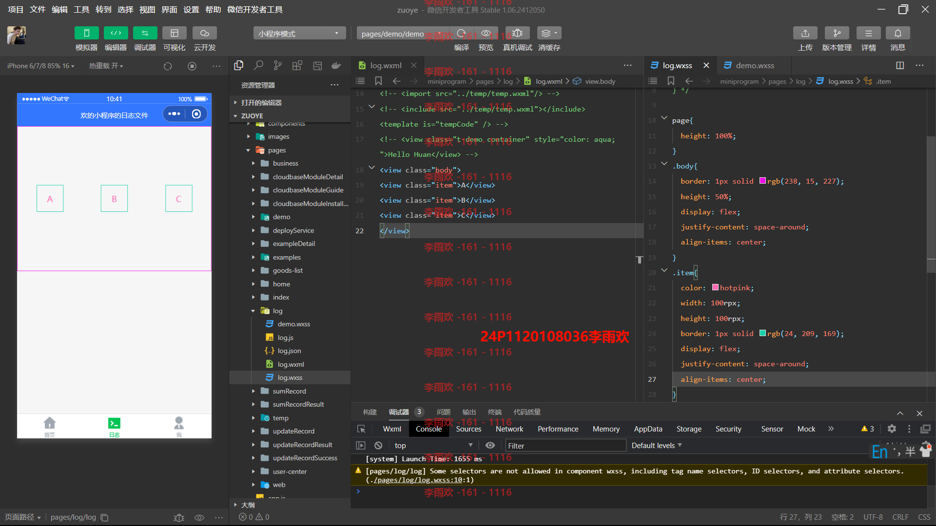Clear the console output icon
Image resolution: width=936 pixels, height=526 pixels.
[x=378, y=446]
